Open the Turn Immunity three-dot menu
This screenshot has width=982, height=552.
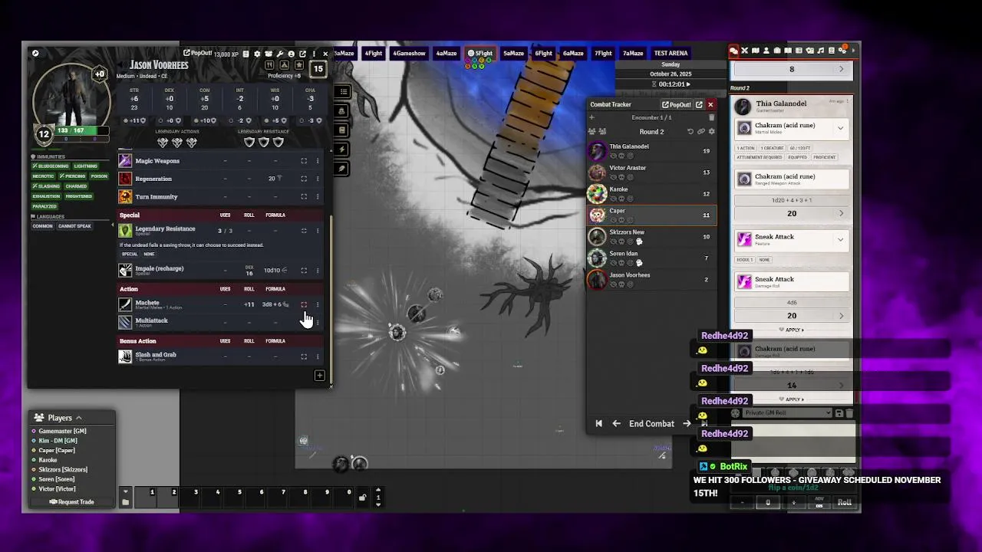click(318, 197)
